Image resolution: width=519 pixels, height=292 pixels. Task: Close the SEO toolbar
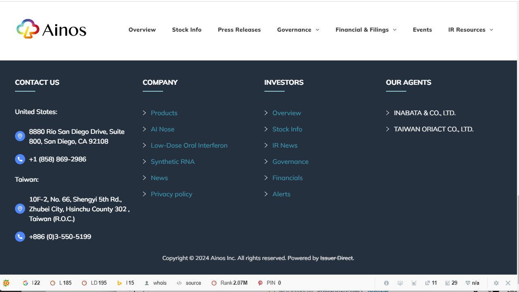508,283
